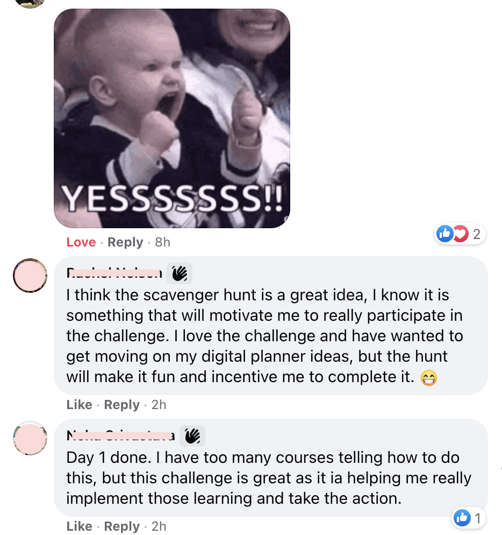The width and height of the screenshot is (502, 535).
Task: Open the reaction count 2 list
Action: tap(477, 234)
